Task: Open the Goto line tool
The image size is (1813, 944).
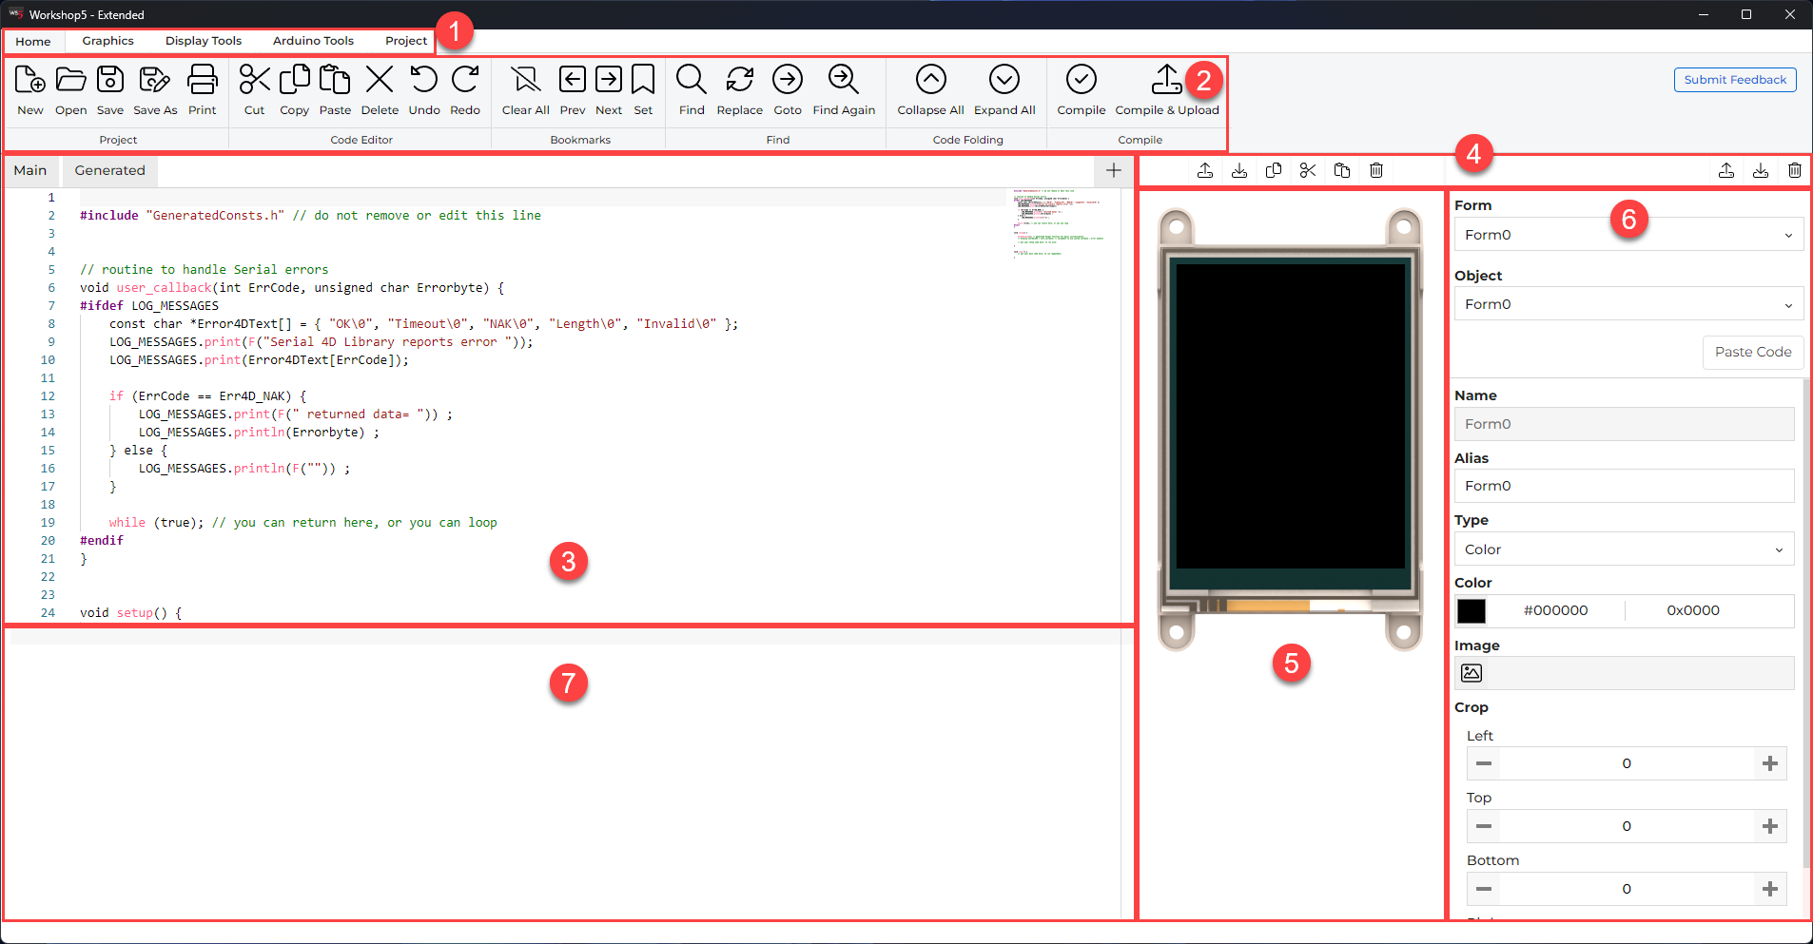Action: pos(788,90)
